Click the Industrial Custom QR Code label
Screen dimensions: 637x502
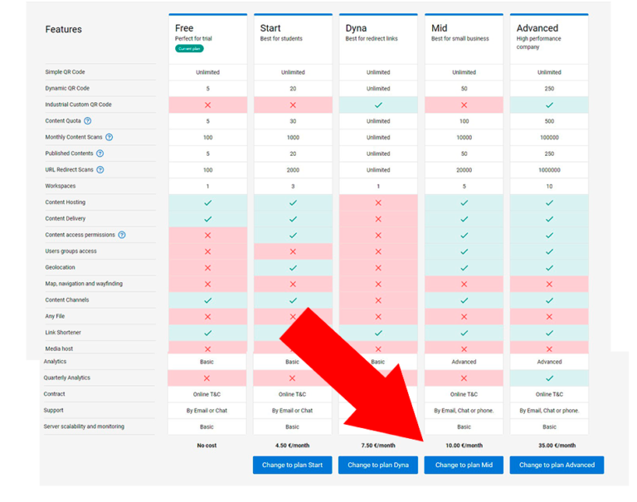tap(79, 105)
